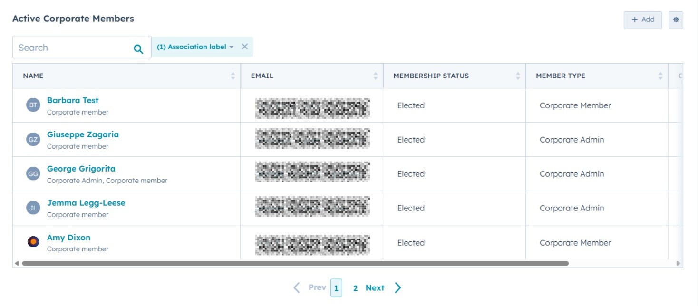This screenshot has height=306, width=698.
Task: Click the Next pagination link
Action: (375, 288)
